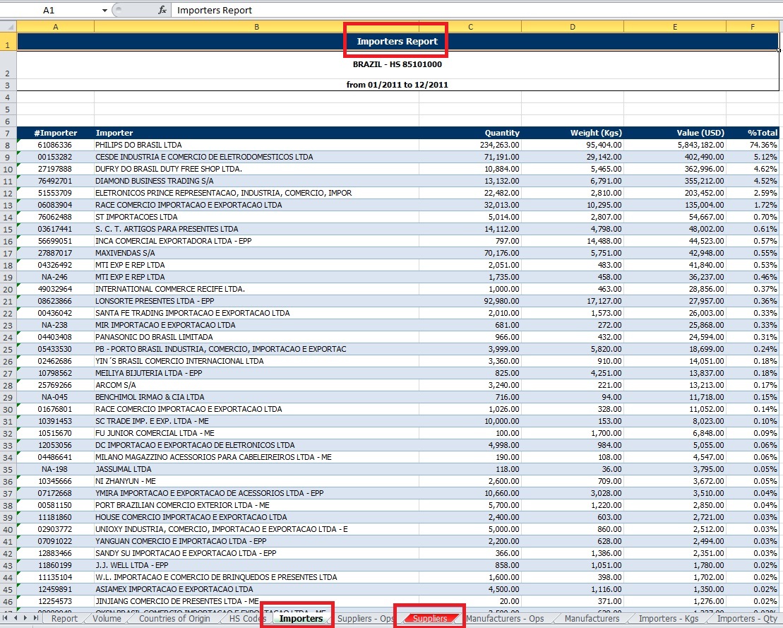Click the Select All corner triangle
The width and height of the screenshot is (783, 628).
click(8, 26)
